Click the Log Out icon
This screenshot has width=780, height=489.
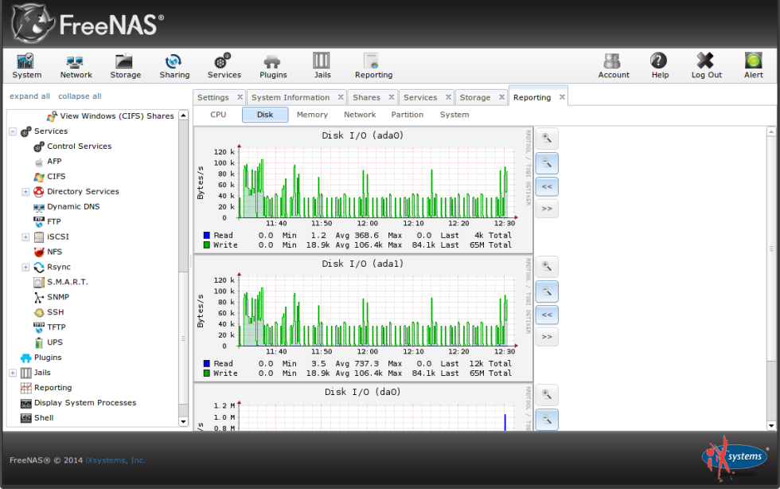pyautogui.click(x=706, y=65)
